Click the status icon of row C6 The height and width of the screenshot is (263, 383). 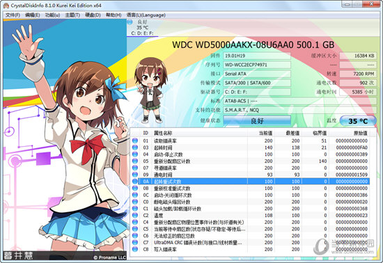pos(135,236)
